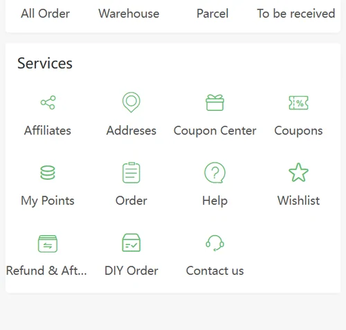Click the Refund & Aft... label
This screenshot has width=346, height=330.
click(46, 271)
